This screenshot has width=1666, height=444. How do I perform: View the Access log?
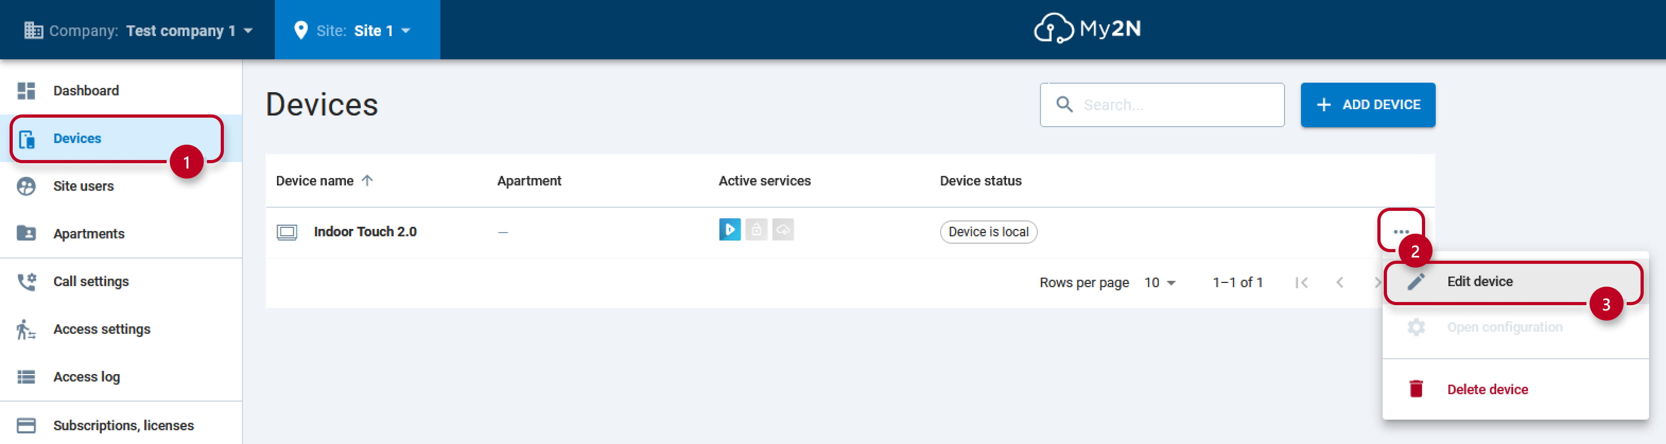[x=121, y=377]
